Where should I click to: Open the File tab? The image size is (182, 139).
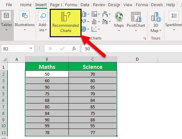pyautogui.click(x=9, y=5)
